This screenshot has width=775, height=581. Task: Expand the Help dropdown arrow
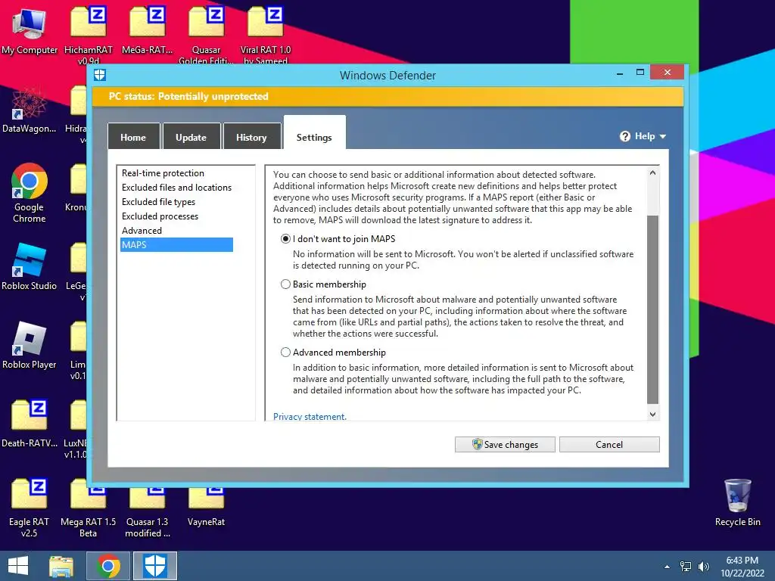tap(663, 137)
